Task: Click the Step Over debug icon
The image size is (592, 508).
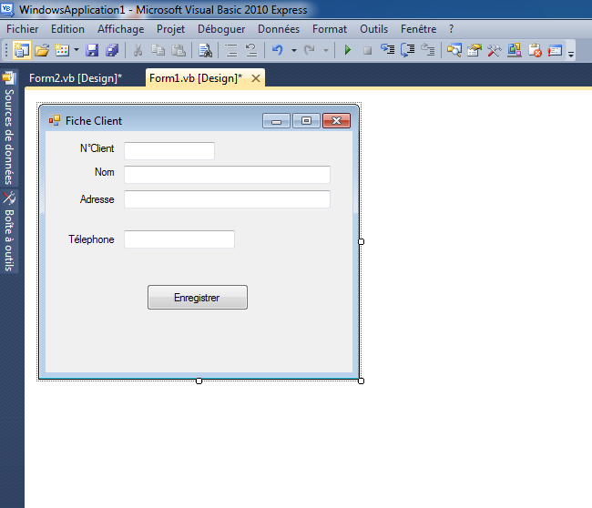Action: point(408,50)
